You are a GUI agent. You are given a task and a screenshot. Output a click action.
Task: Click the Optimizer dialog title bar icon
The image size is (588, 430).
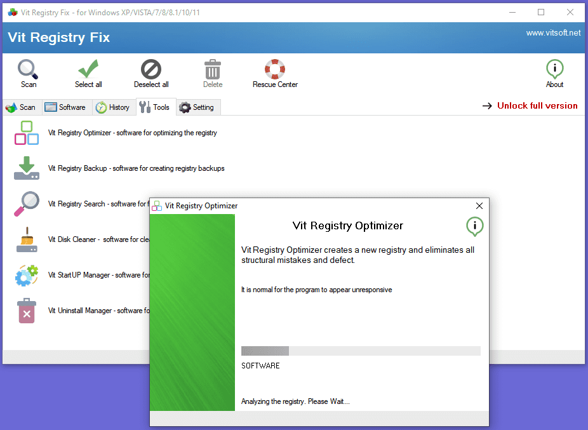(157, 206)
